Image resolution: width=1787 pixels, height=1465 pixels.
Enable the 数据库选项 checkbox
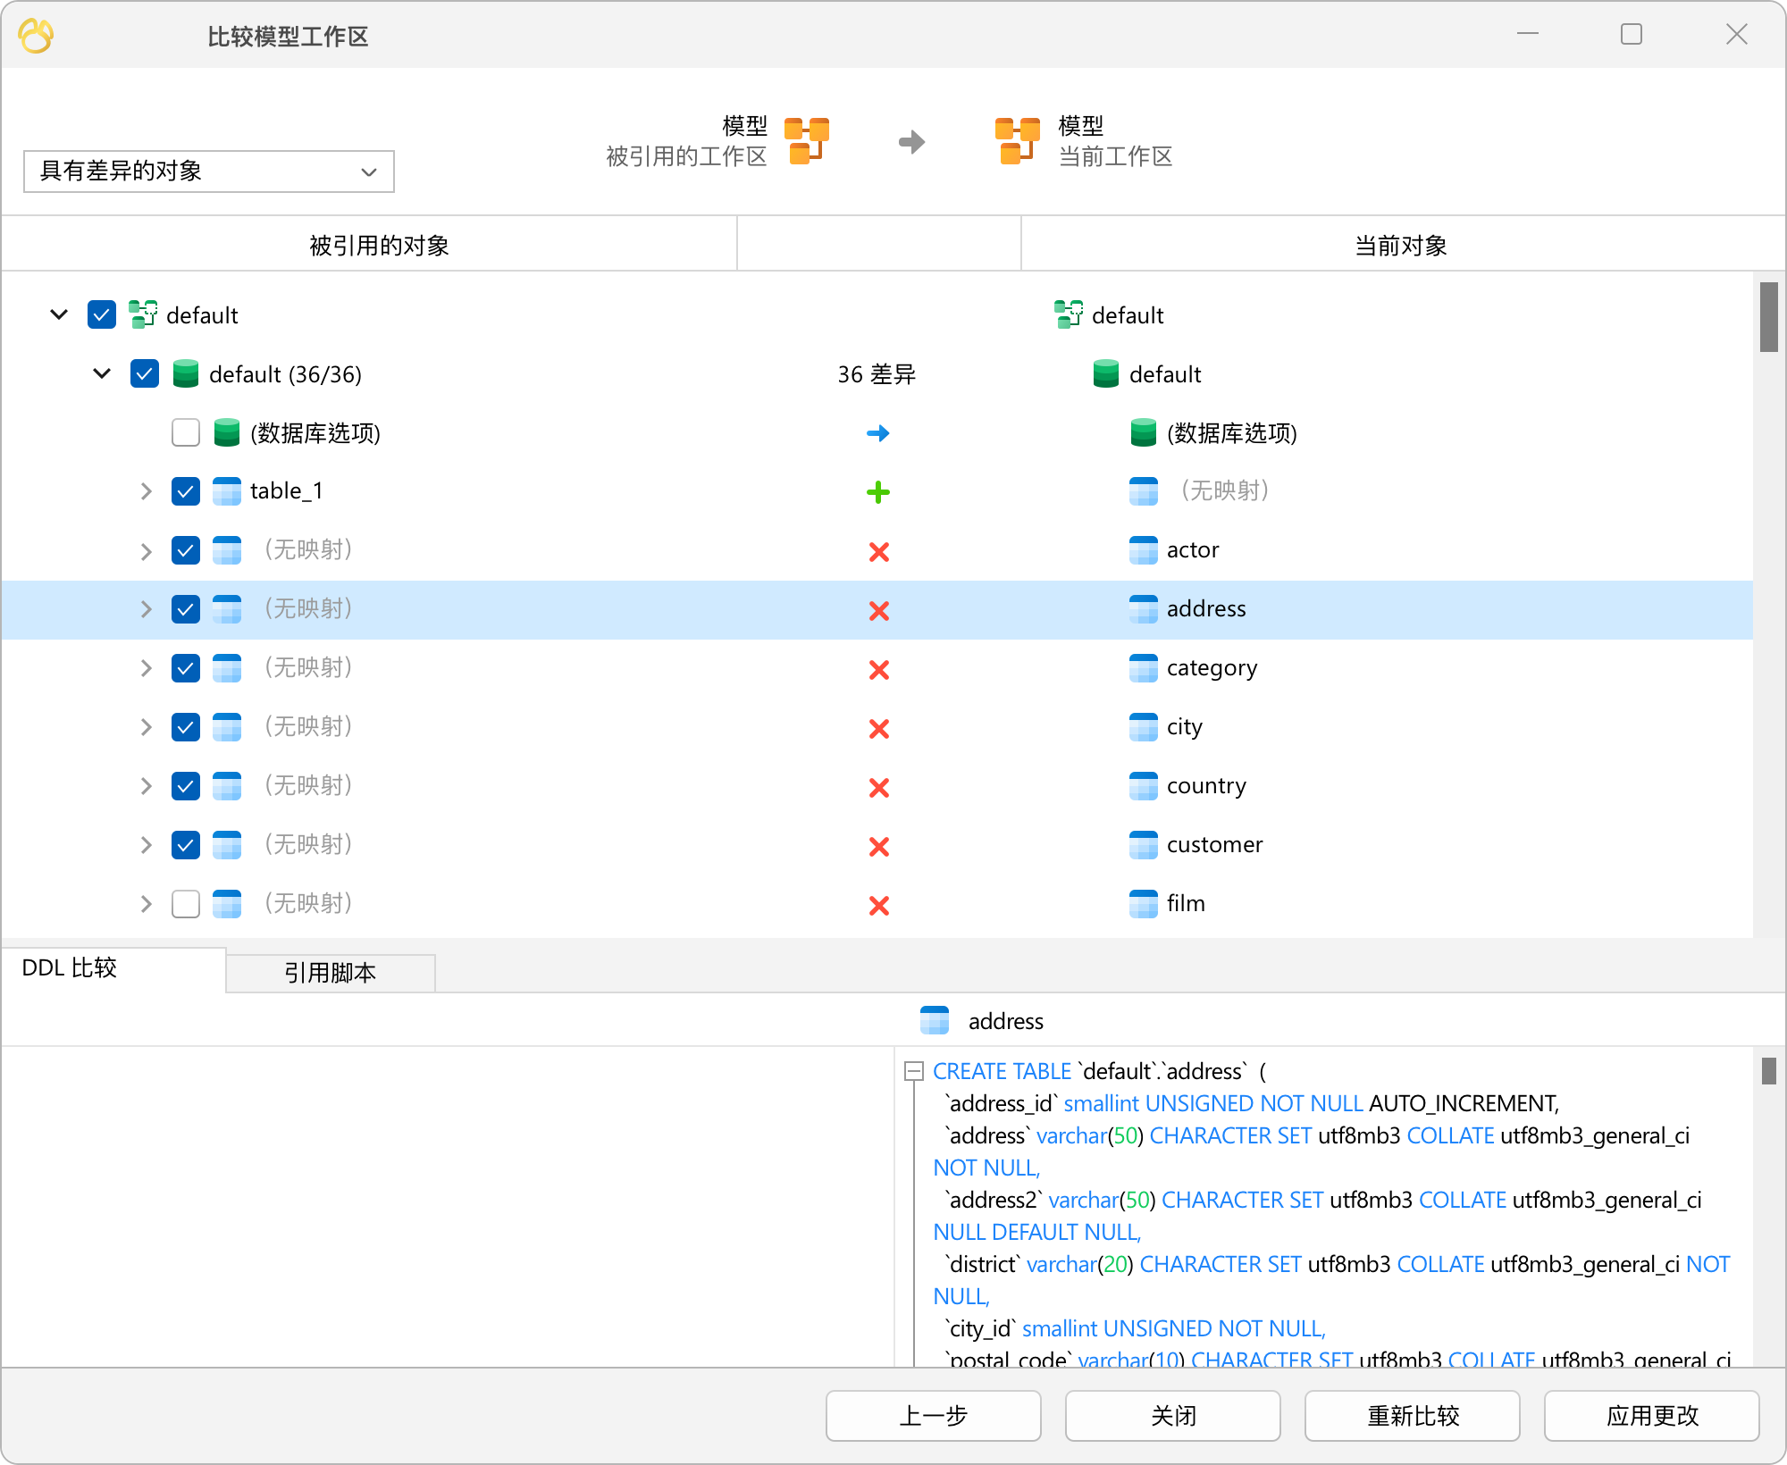pos(185,432)
